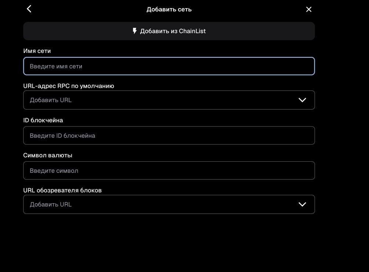369x272 pixels.
Task: Click the Имя сети label
Action: [37, 51]
